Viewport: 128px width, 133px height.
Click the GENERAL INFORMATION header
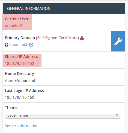click(x=29, y=8)
